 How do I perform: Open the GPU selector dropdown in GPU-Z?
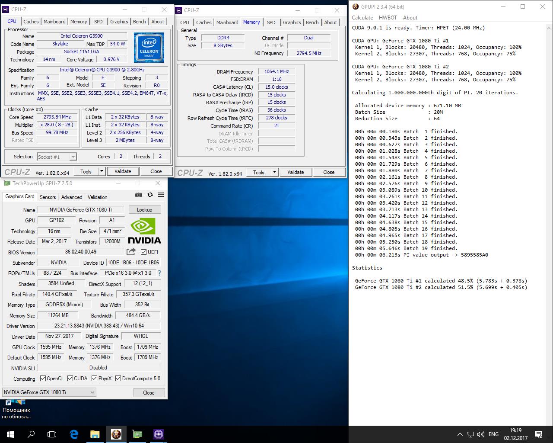[49, 392]
